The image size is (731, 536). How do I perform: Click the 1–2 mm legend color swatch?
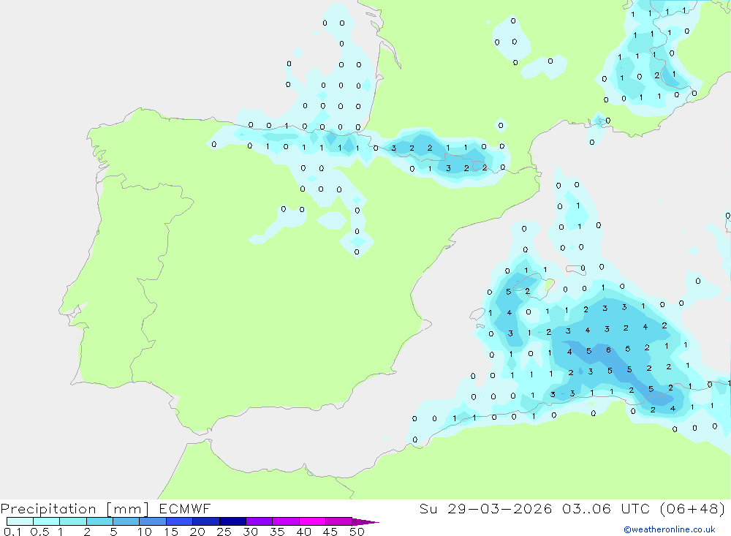[73, 521]
